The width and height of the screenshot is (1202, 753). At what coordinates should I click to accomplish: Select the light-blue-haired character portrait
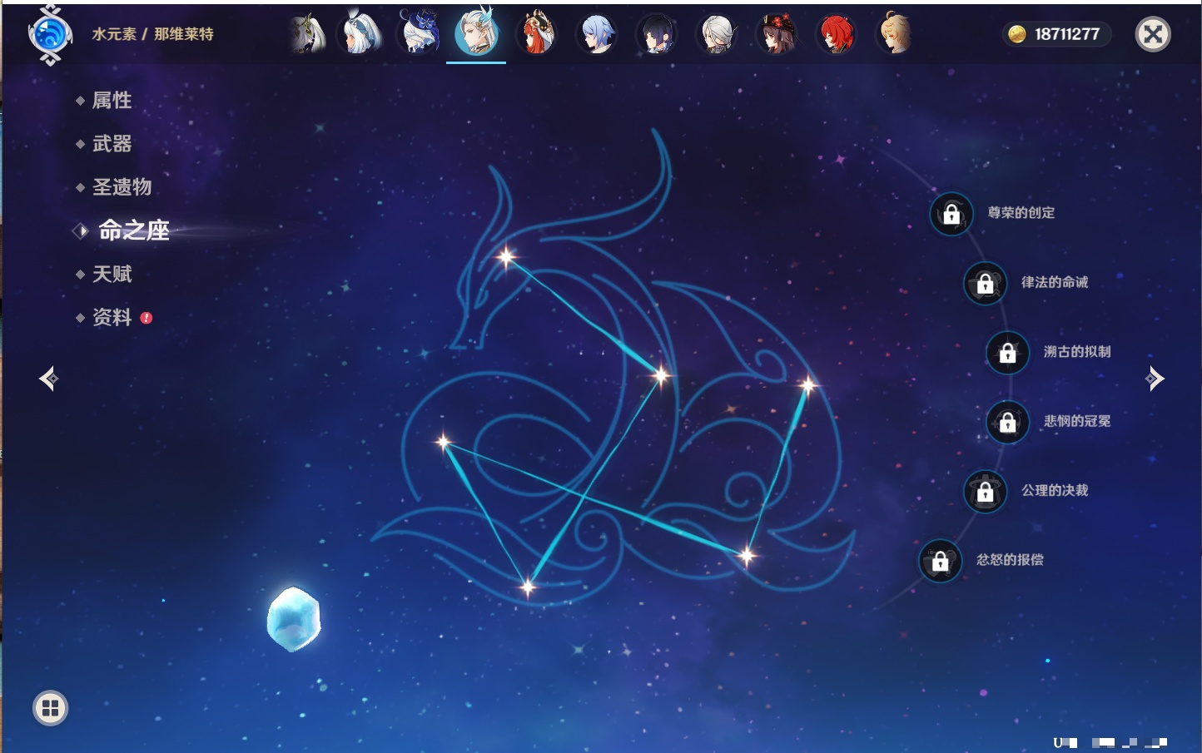[597, 35]
